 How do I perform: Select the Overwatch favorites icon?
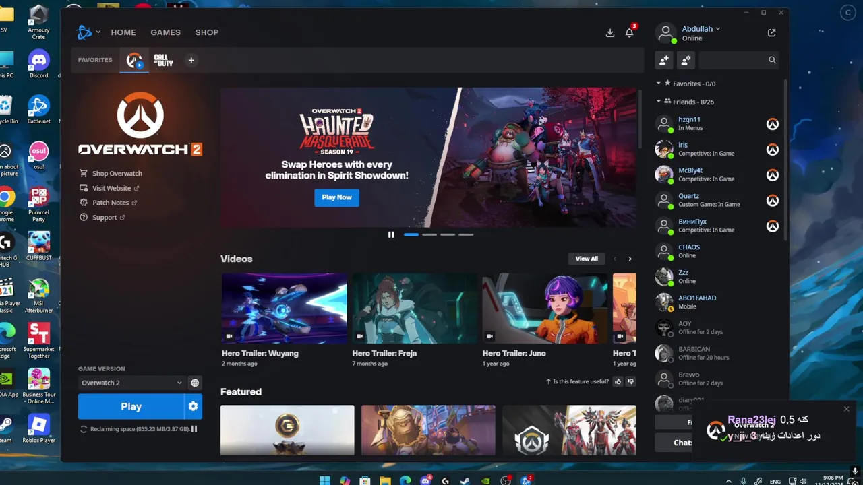pos(135,60)
